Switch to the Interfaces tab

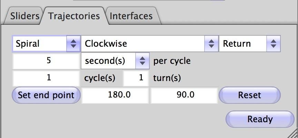click(x=131, y=16)
